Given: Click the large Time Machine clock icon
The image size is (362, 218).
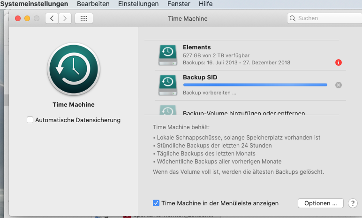Looking at the screenshot, I should coord(74,69).
